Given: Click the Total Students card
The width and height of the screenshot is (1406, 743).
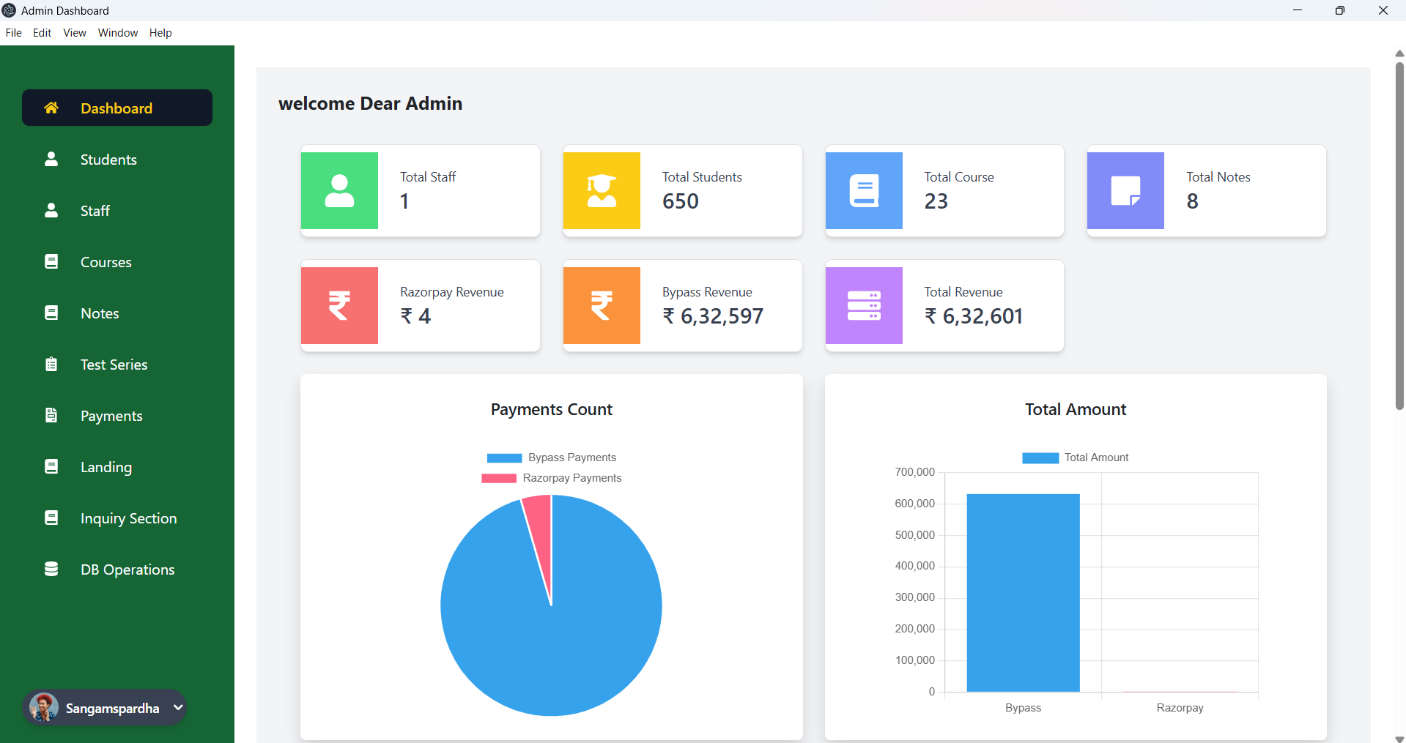Looking at the screenshot, I should tap(681, 190).
